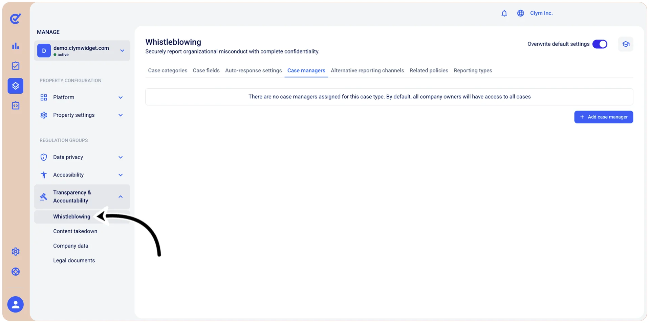Click the Accessibility label
This screenshot has width=649, height=323.
(68, 175)
